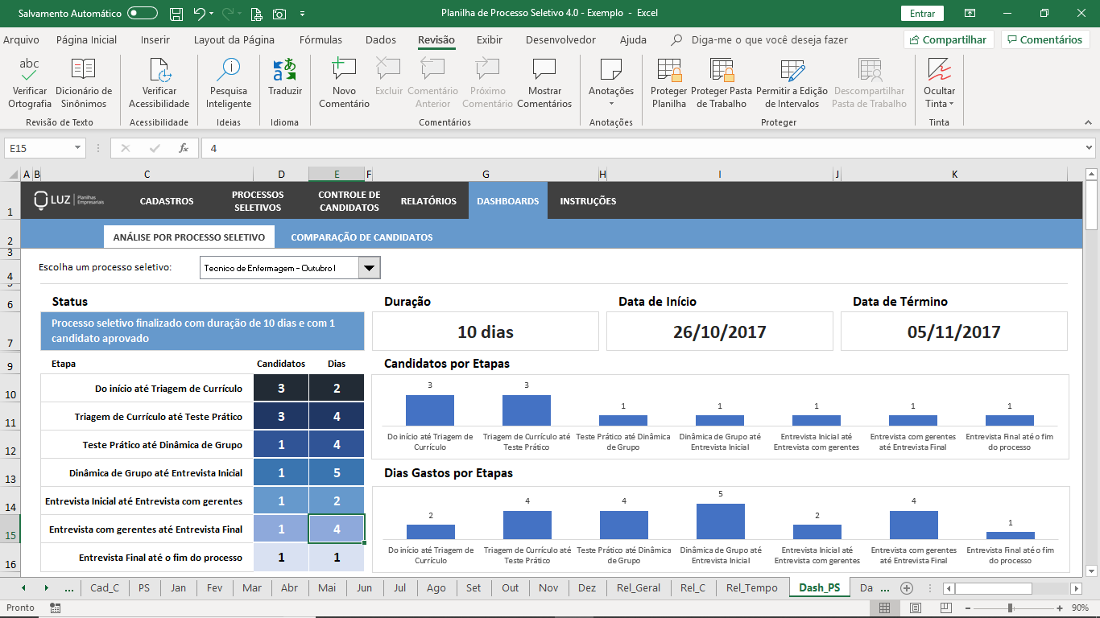Run Verificar Ortografia spell check
This screenshot has width=1100, height=618.
(x=30, y=83)
